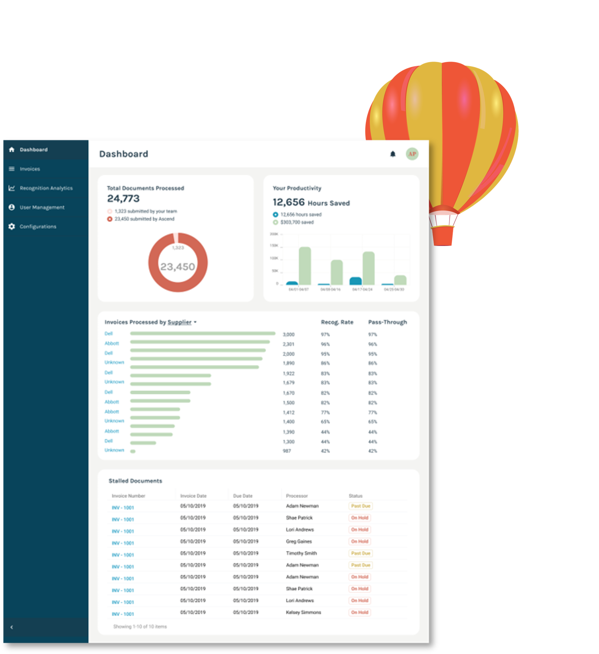Click the donut chart showing 23,450
The width and height of the screenshot is (599, 654).
pos(178,262)
